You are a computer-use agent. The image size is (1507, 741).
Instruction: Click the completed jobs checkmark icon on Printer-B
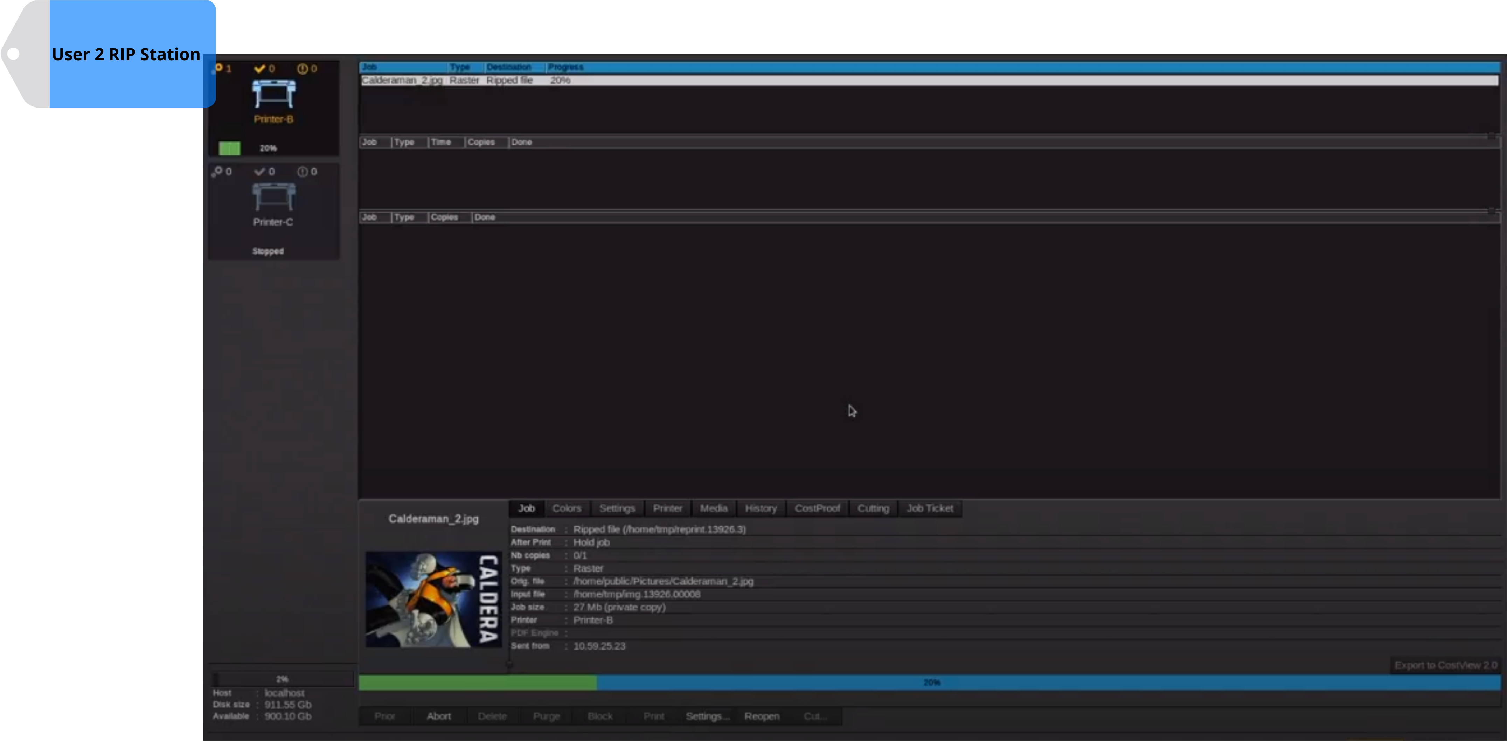(x=261, y=68)
